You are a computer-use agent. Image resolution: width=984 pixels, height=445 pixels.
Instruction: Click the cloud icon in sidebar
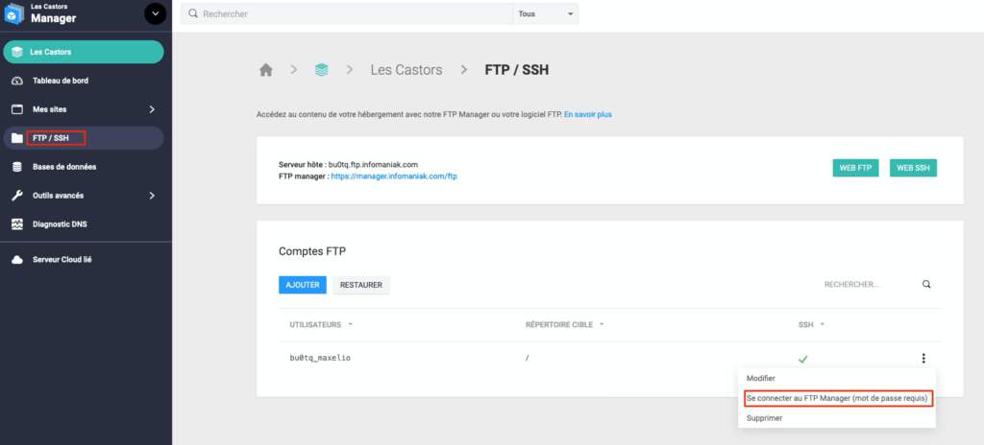click(17, 260)
